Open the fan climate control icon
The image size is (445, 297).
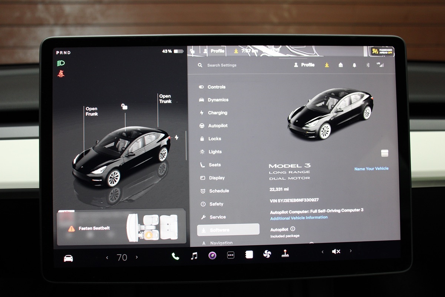click(267, 254)
